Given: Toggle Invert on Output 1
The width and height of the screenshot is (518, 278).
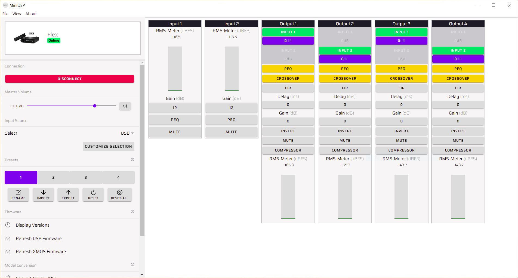Looking at the screenshot, I should pos(288,131).
